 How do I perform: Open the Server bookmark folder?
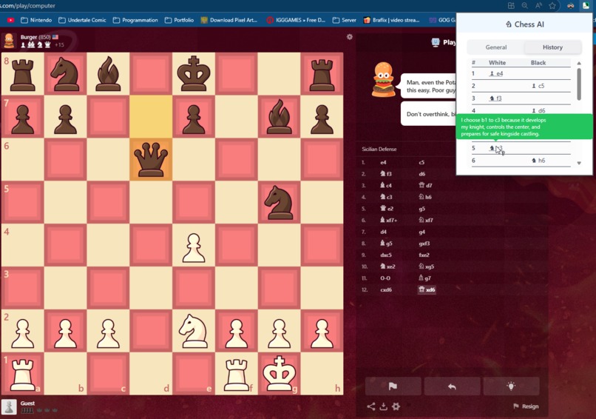(x=345, y=20)
